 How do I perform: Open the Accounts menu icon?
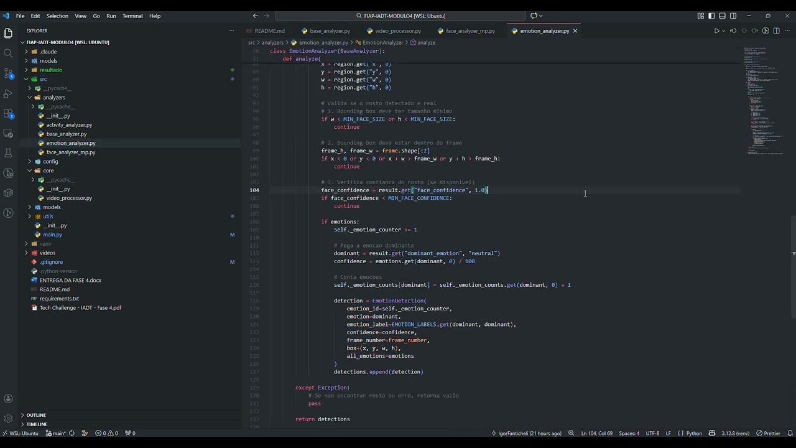click(8, 399)
